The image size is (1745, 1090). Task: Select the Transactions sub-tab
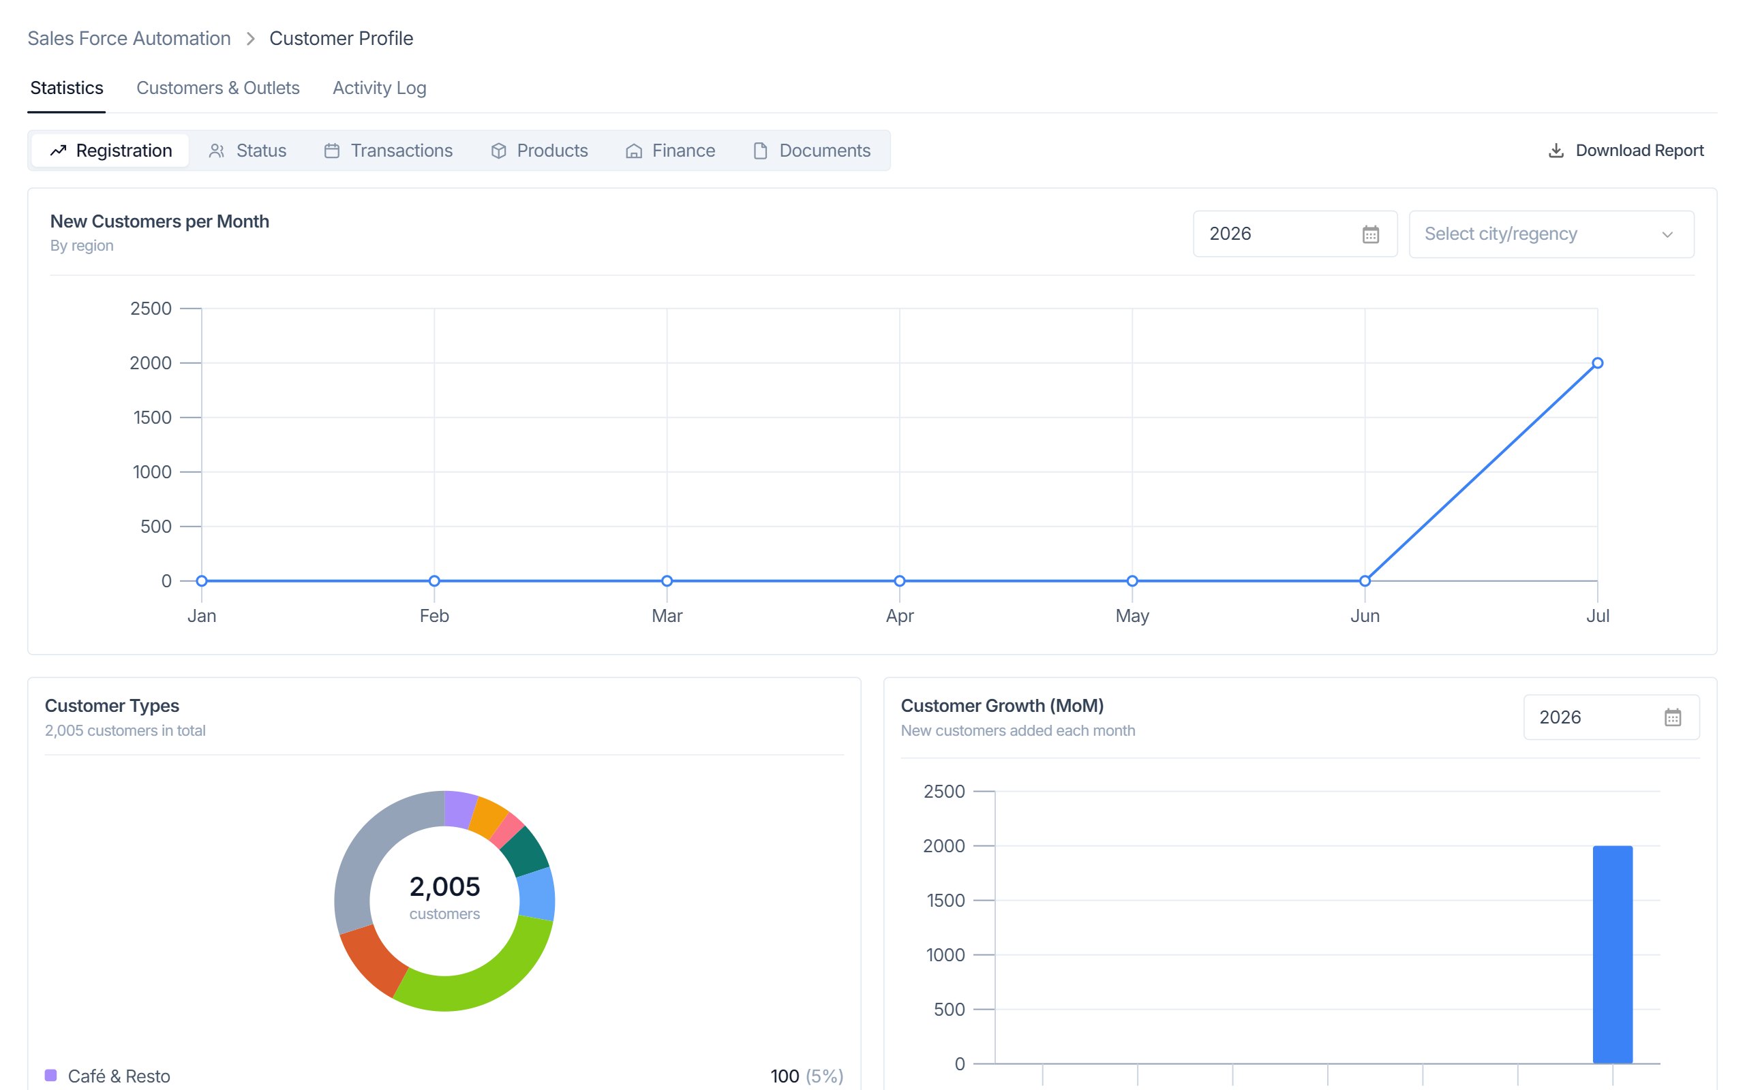tap(388, 151)
